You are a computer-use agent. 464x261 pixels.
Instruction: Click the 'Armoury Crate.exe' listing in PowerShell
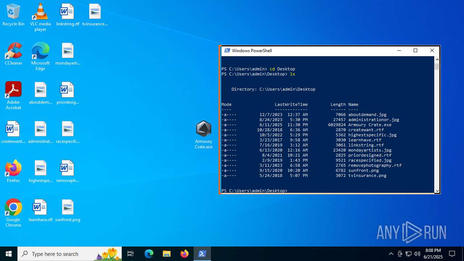370,125
